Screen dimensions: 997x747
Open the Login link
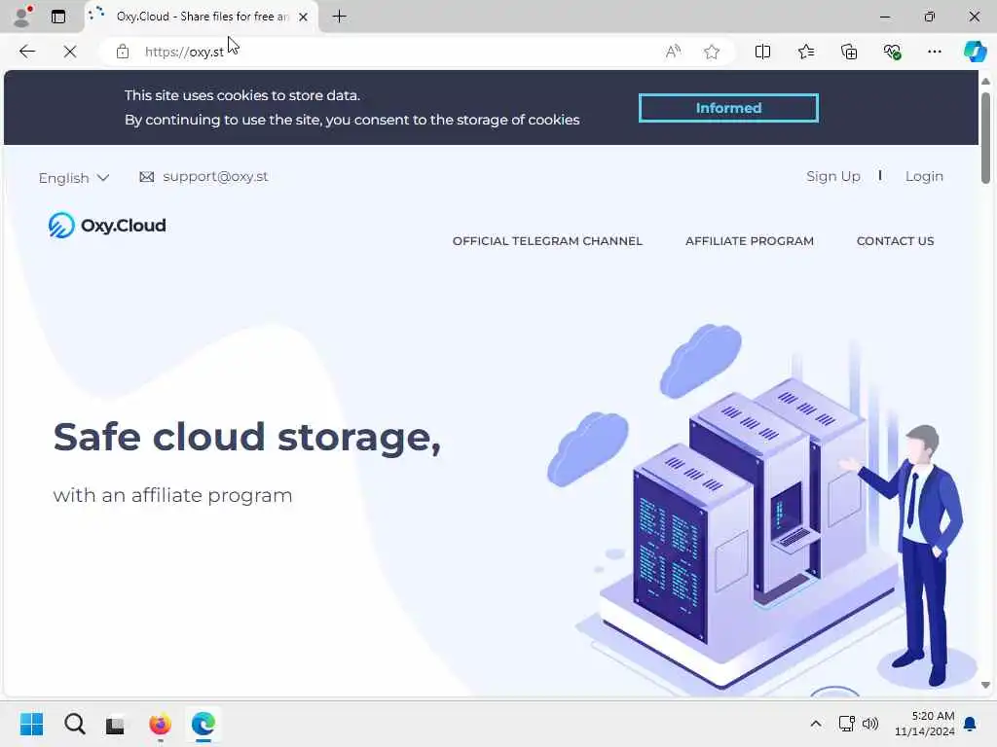pos(924,176)
